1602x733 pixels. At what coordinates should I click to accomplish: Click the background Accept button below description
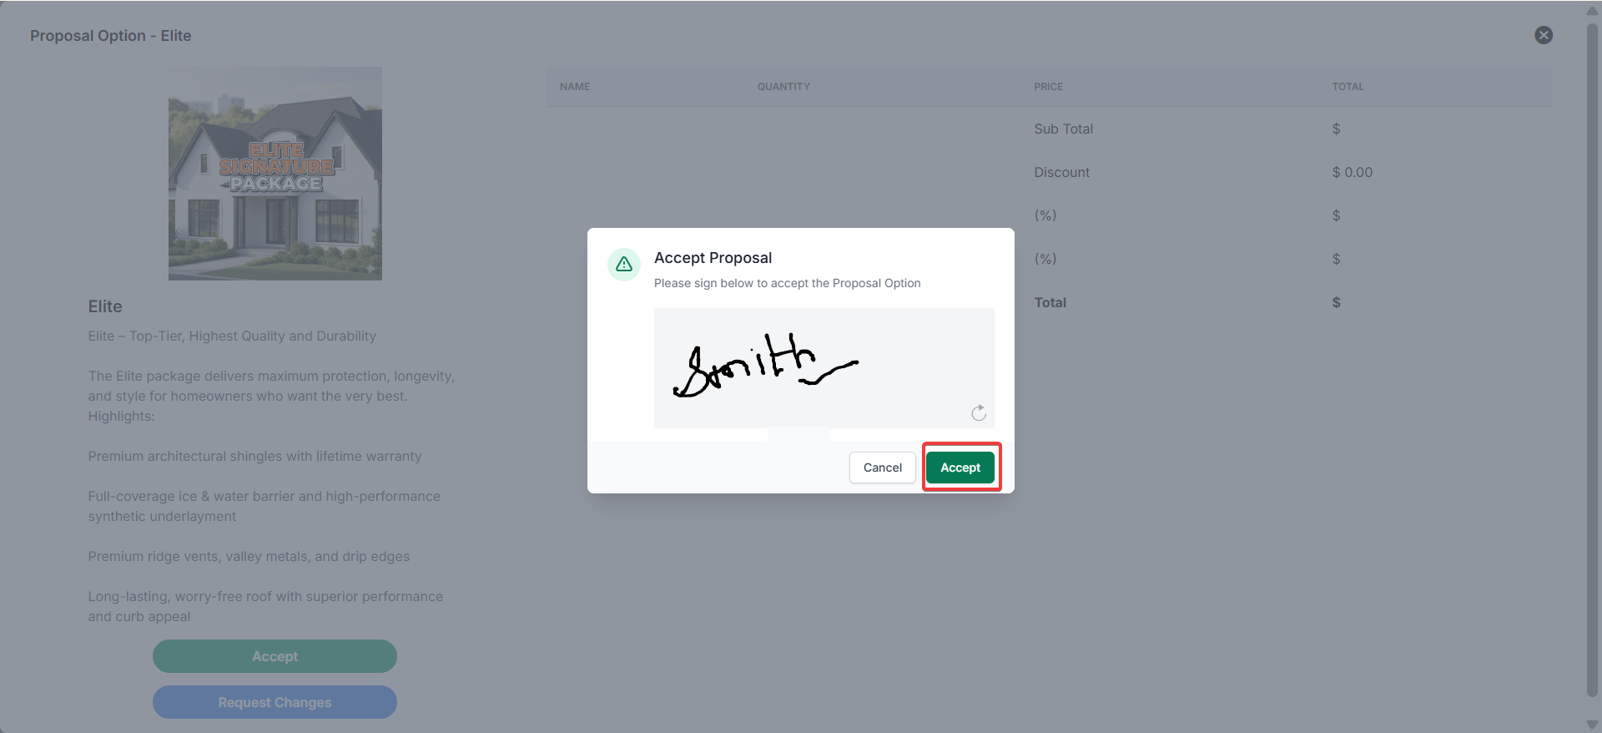pyautogui.click(x=275, y=656)
